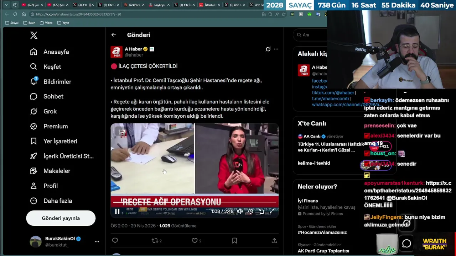Viewport: 456px width, 256px height.
Task: Open Makaleler articles icon
Action: (33, 171)
